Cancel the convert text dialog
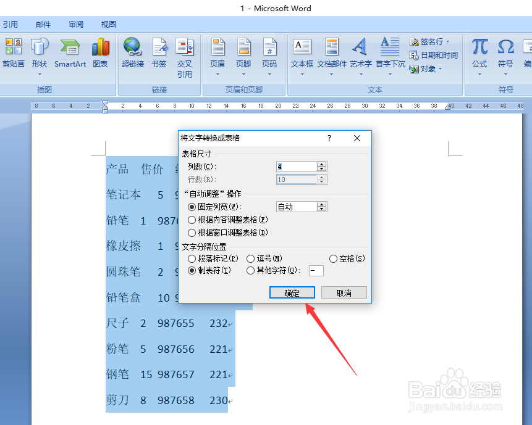The width and height of the screenshot is (532, 425). (344, 292)
